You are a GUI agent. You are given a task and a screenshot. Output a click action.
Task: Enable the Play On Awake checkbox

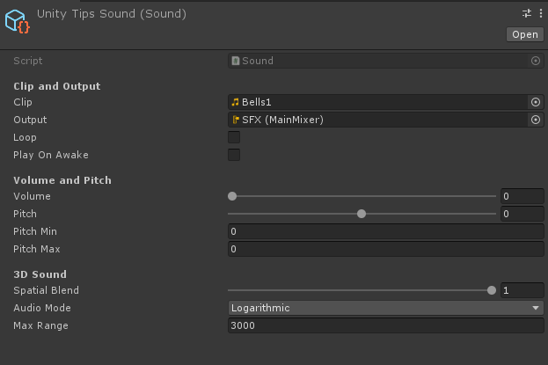[x=234, y=155]
